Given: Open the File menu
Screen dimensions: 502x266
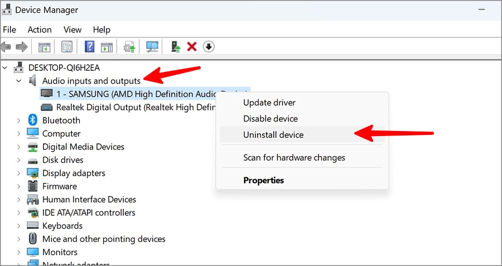Looking at the screenshot, I should click(x=9, y=30).
